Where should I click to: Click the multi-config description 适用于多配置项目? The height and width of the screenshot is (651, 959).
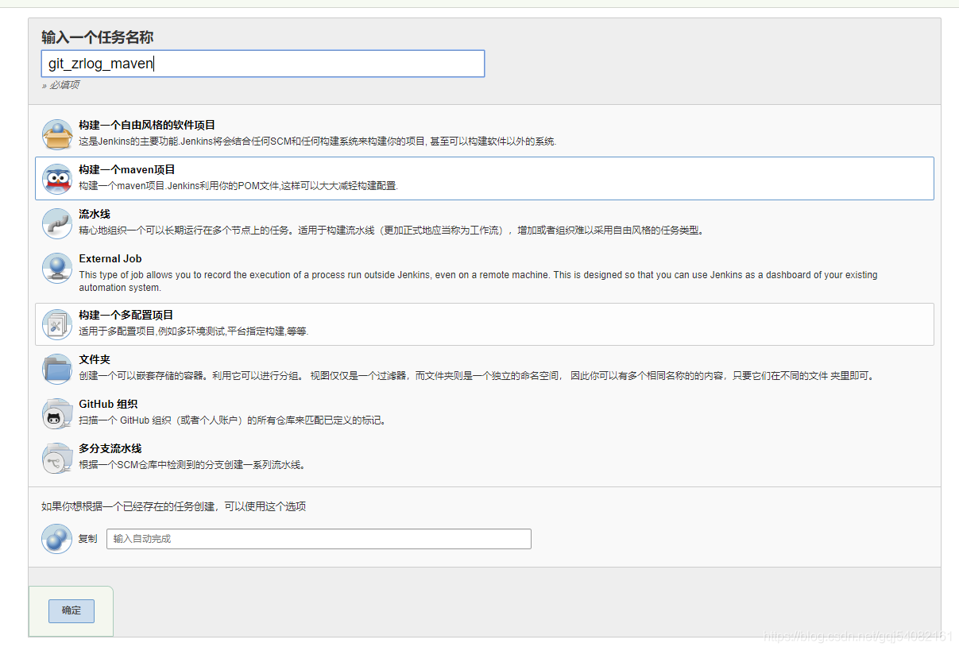[193, 331]
